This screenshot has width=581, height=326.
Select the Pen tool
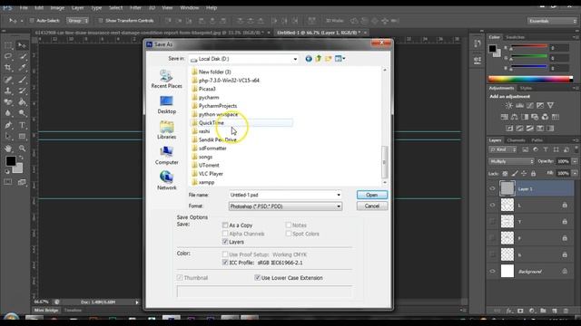click(x=8, y=125)
